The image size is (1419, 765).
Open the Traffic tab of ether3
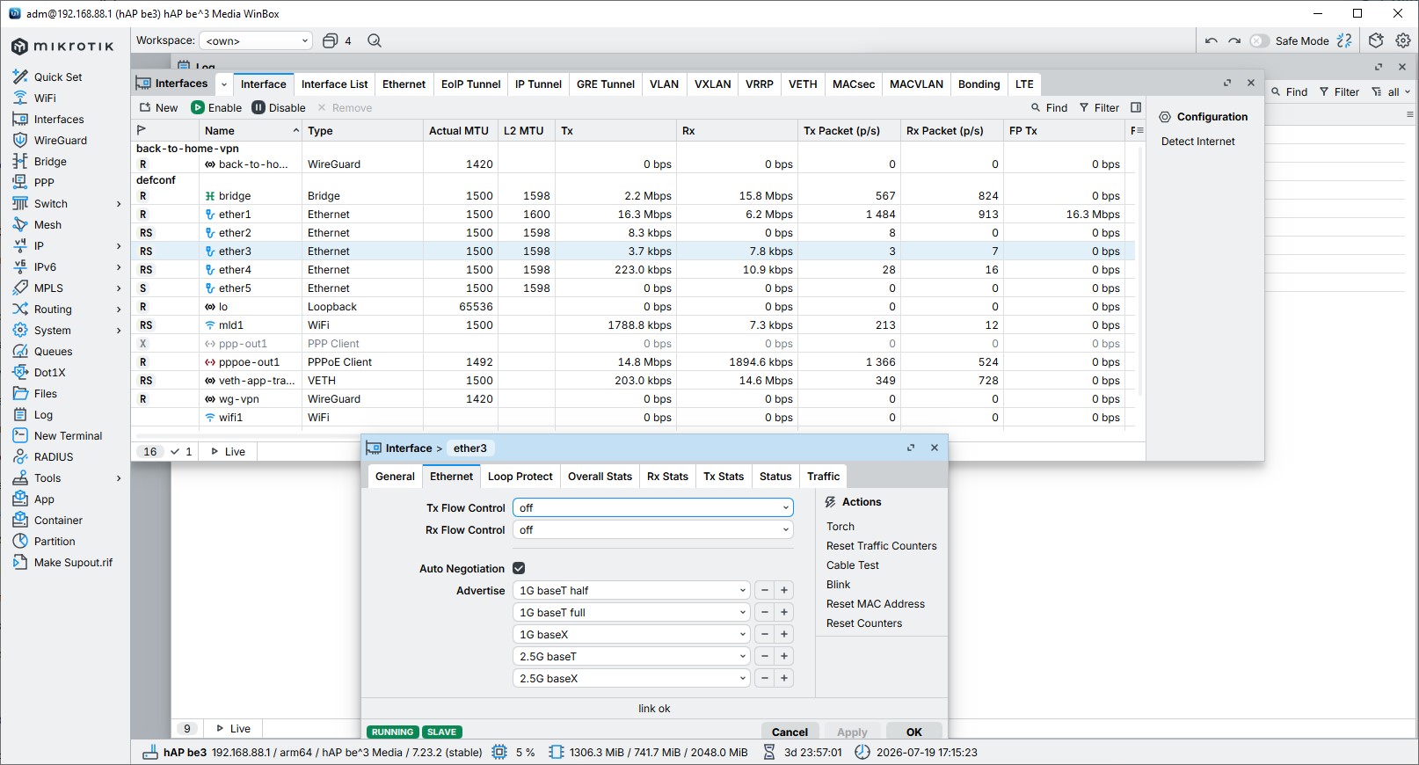823,476
